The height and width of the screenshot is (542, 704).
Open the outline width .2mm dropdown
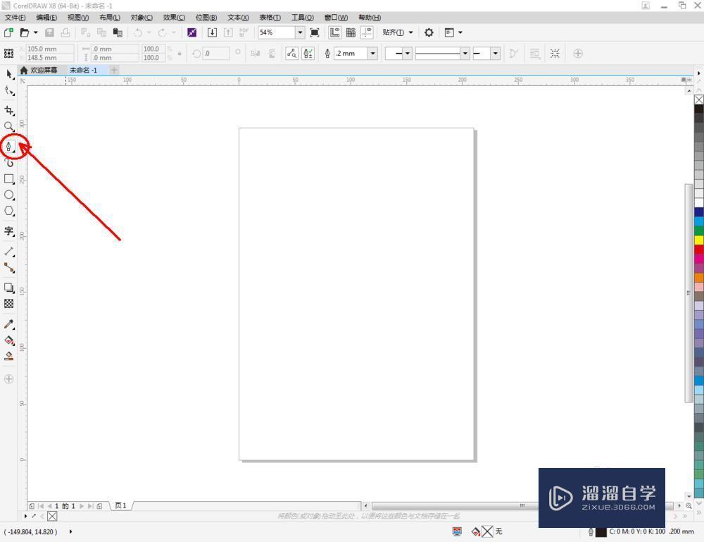pos(372,53)
